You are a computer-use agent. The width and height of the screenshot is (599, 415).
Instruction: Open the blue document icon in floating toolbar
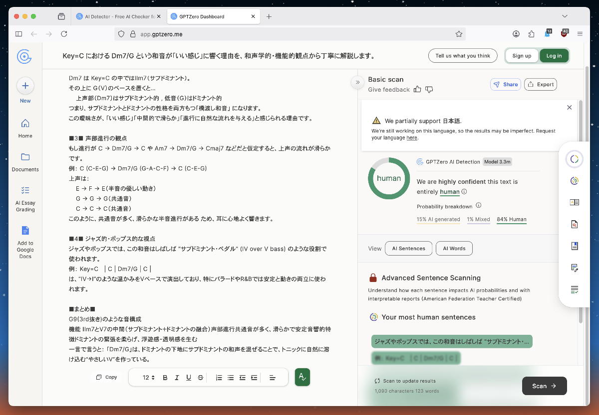[575, 246]
